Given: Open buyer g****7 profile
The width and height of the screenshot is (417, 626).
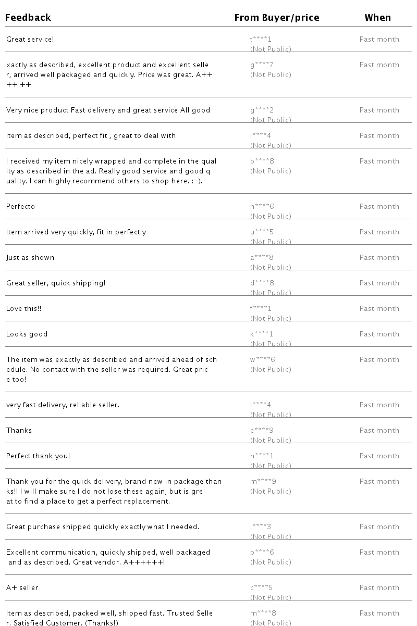Looking at the screenshot, I should (x=262, y=65).
